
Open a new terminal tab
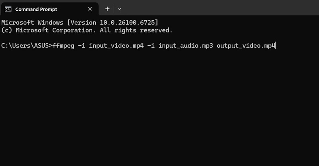pos(107,9)
